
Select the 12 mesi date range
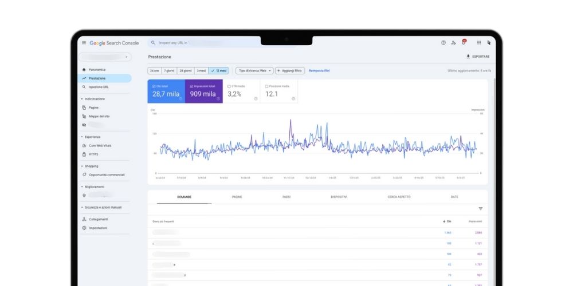pos(218,71)
